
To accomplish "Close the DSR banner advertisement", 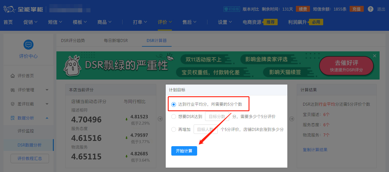I will 374,56.
